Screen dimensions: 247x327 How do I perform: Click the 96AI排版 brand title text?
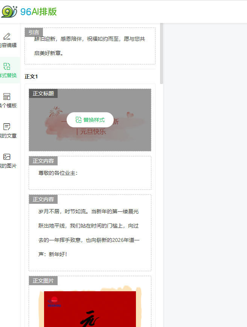38,12
